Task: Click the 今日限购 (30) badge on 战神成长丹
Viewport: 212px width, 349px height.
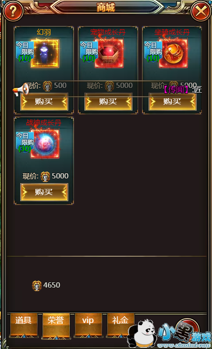Action: [x=25, y=142]
